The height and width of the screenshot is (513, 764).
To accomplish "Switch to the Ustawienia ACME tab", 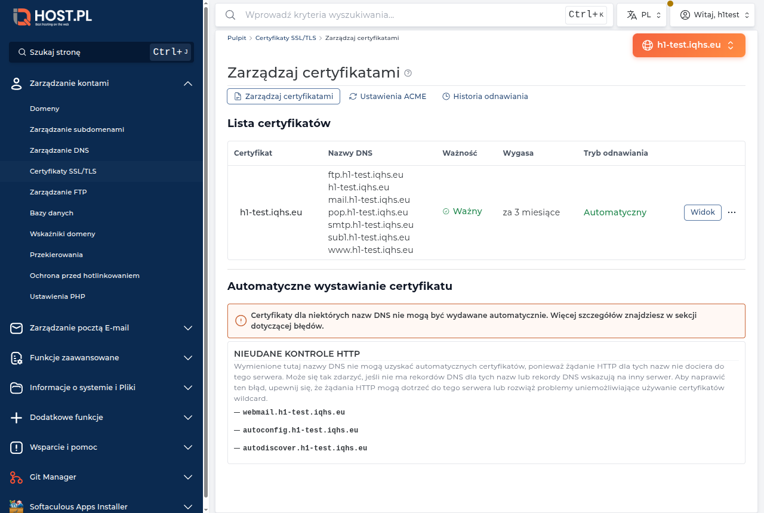I will 388,96.
